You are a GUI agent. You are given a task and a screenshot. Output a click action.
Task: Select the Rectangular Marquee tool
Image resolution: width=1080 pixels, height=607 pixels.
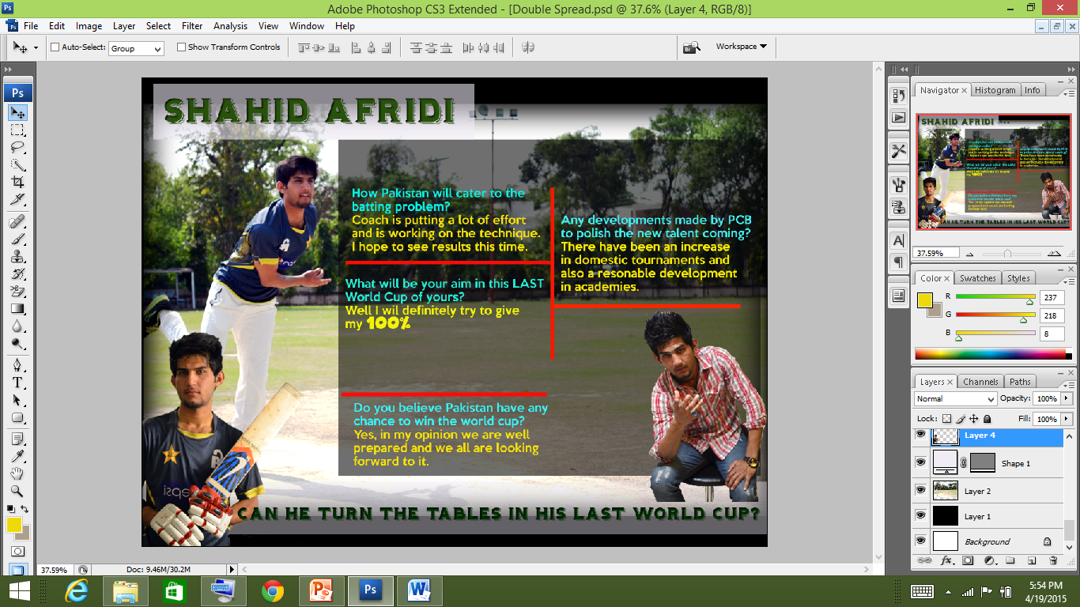coord(17,130)
